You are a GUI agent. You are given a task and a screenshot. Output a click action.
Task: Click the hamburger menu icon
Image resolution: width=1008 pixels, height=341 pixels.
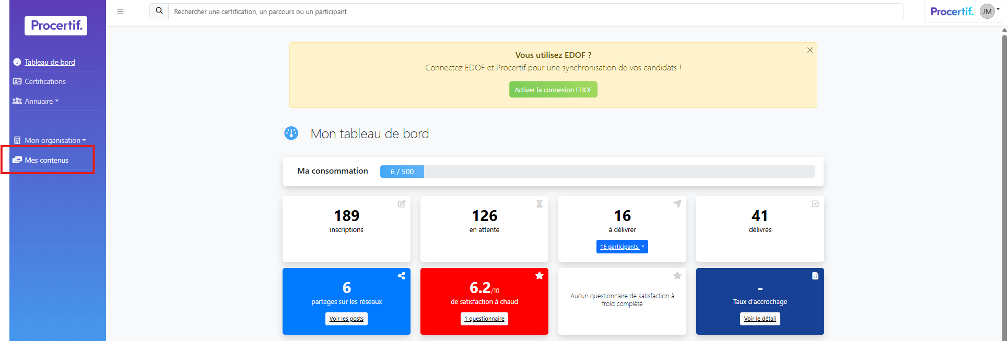point(120,11)
